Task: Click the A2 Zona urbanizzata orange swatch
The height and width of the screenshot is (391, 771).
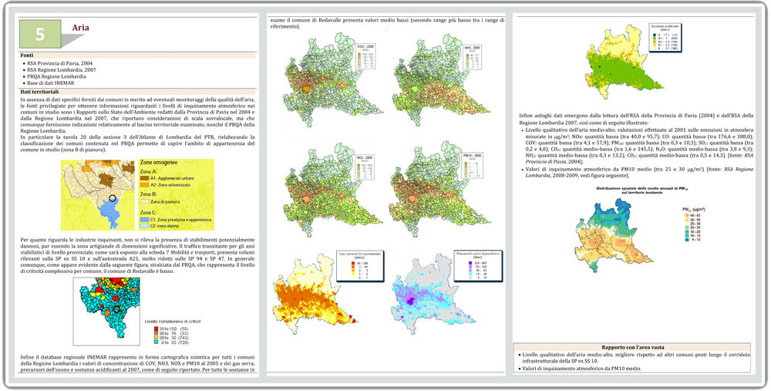Action: [146, 184]
